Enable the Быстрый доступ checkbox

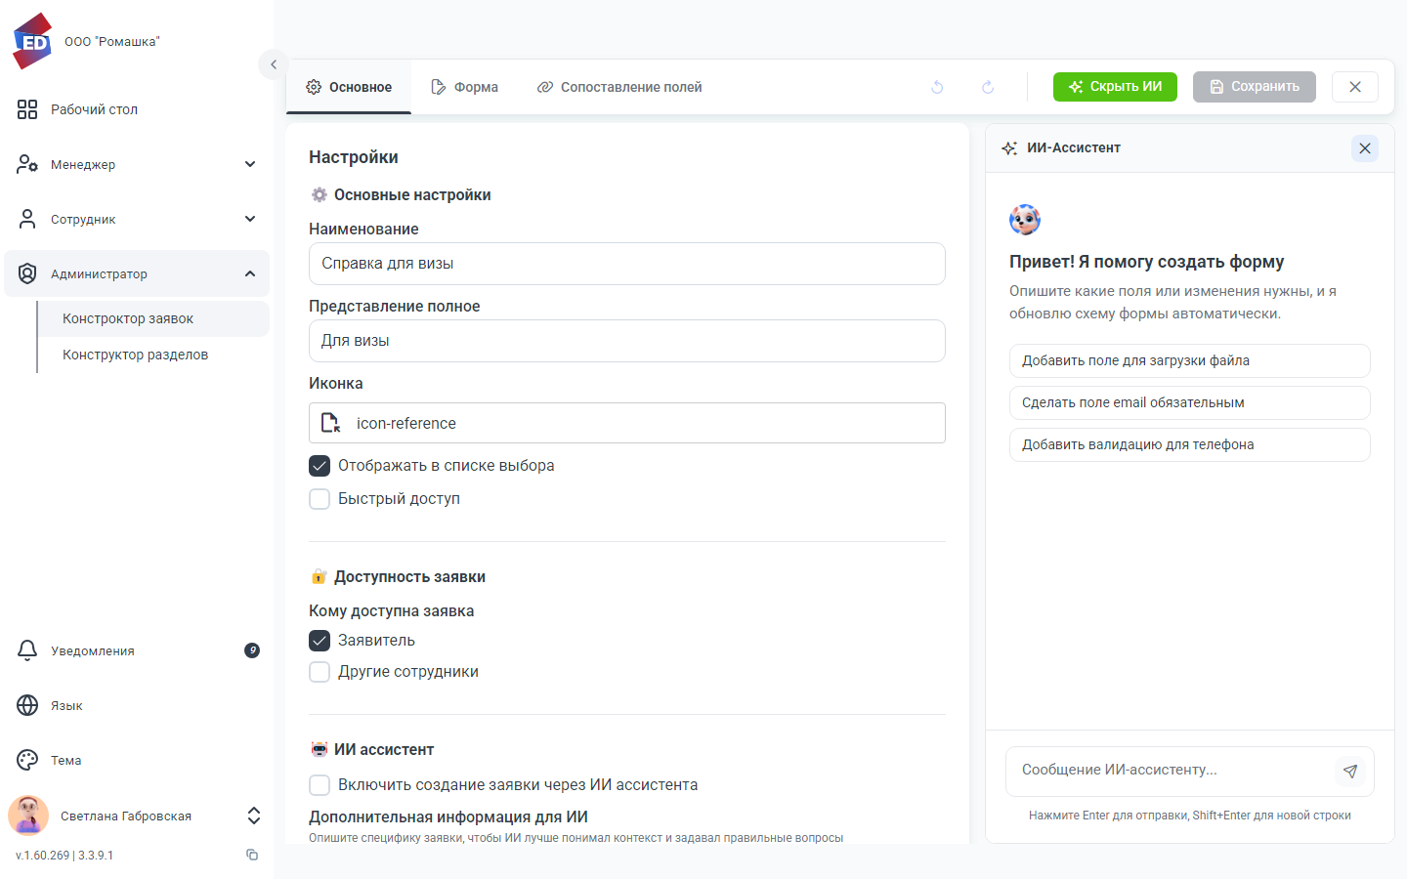click(x=320, y=499)
